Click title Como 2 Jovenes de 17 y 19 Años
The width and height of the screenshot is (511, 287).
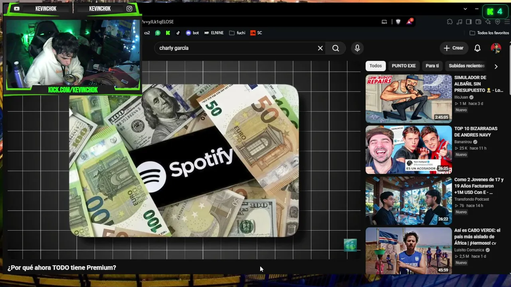479,186
